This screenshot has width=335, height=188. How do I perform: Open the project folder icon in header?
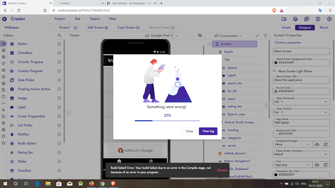(x=284, y=19)
